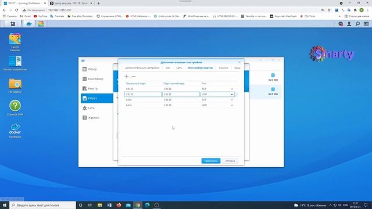Open Type dropdown for selected UDP row

232,94
